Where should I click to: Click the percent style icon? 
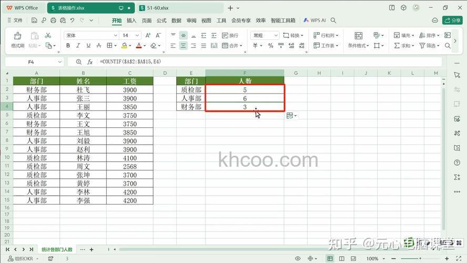pyautogui.click(x=270, y=46)
